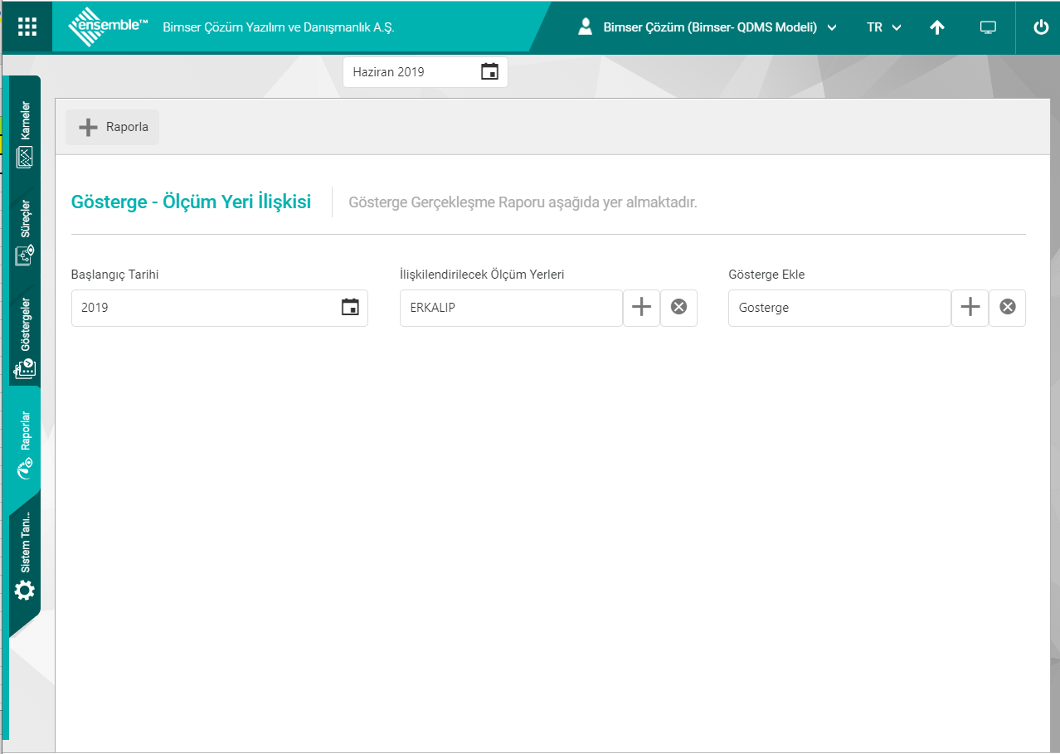Click the ERKALIP measurement location field
Viewport: 1060px width, 754px height.
pos(510,308)
